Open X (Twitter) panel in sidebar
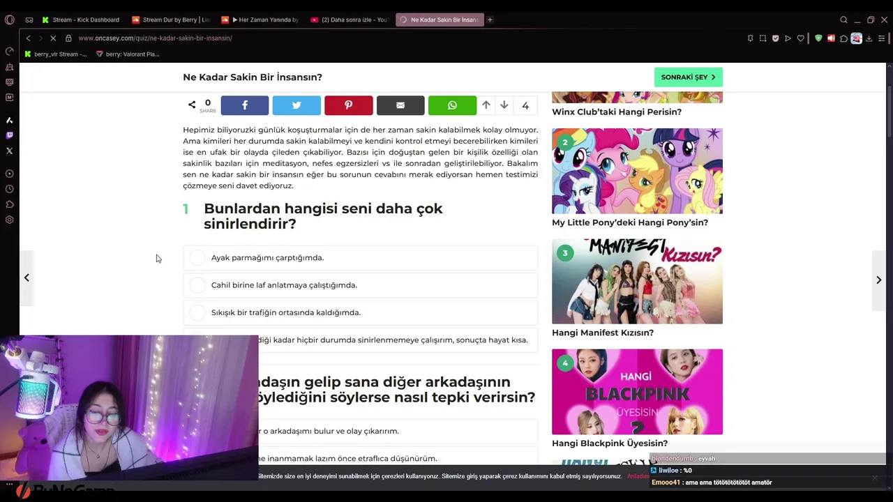 coord(9,151)
